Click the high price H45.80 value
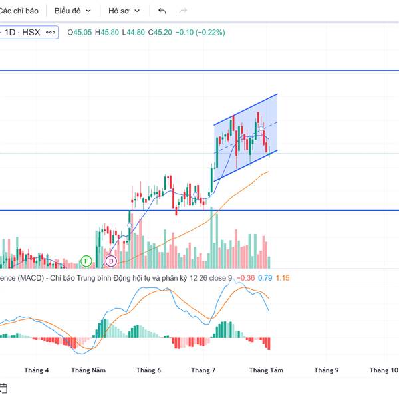Viewport: 399px width, 399px height. click(x=107, y=33)
